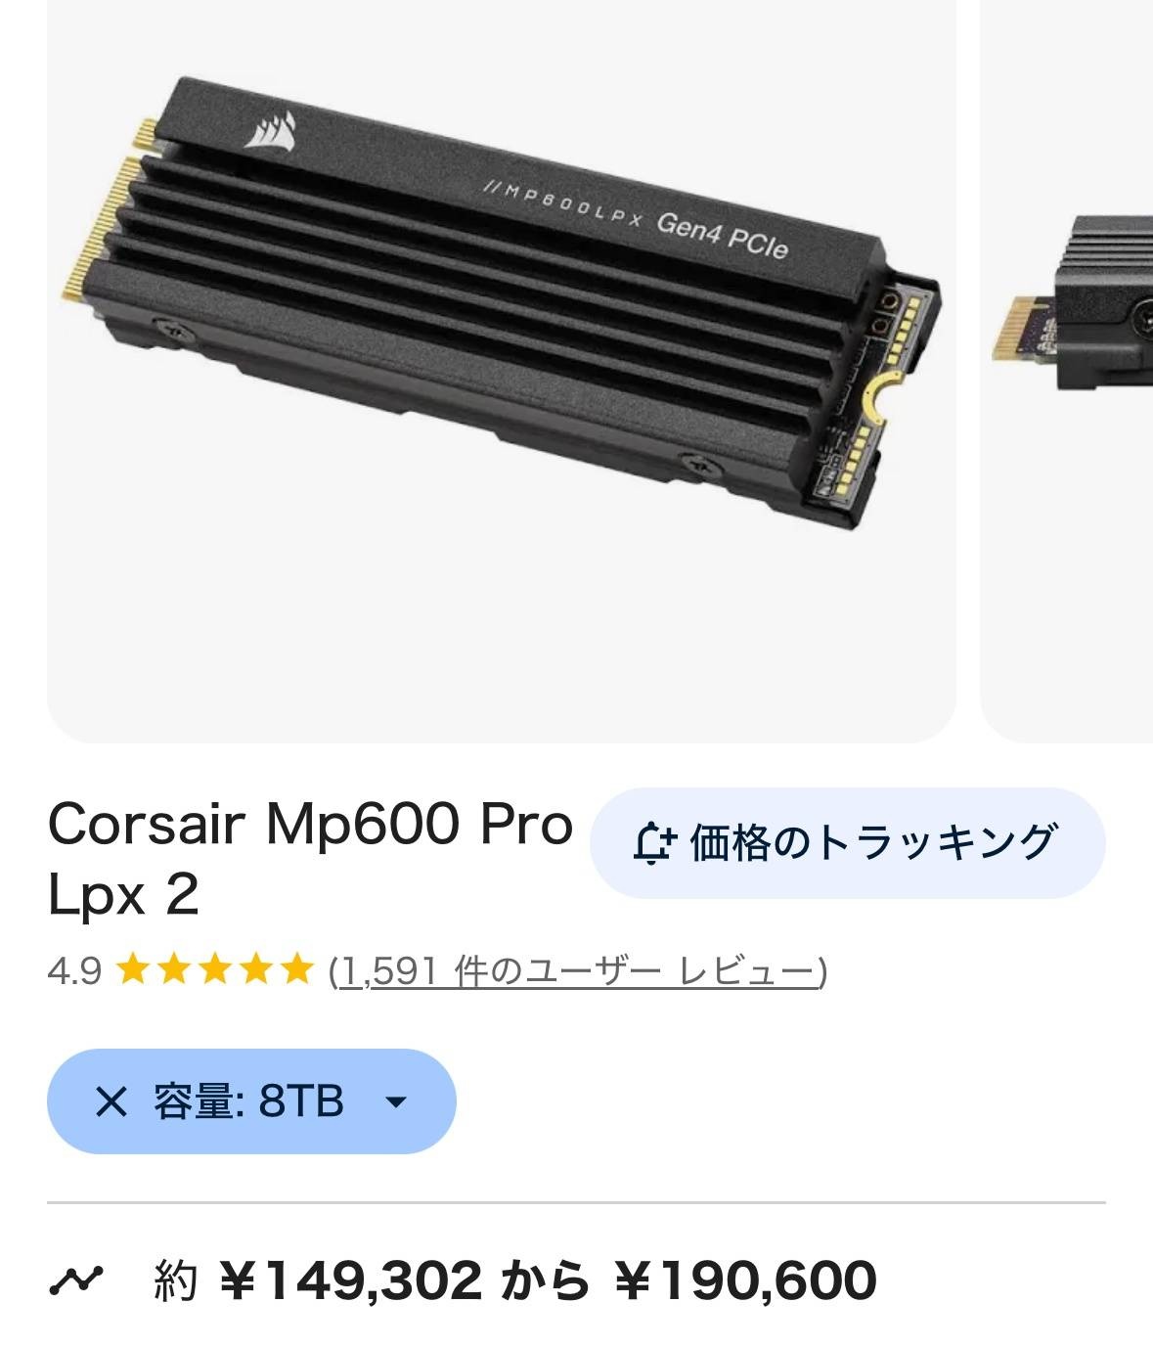Click the fifth gold star in rating

pos(294,970)
